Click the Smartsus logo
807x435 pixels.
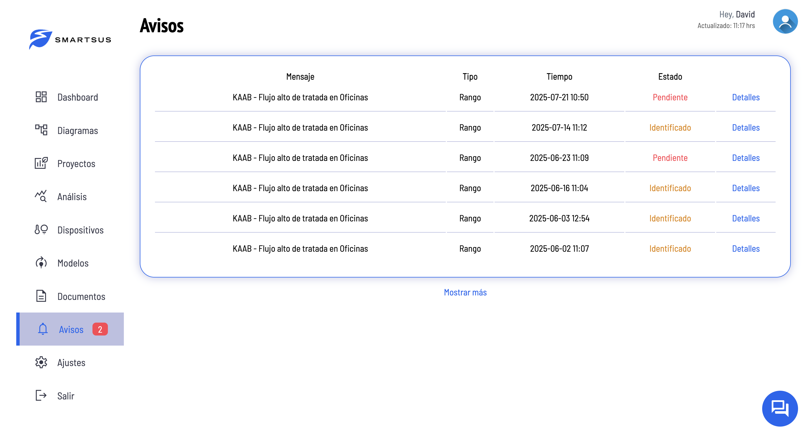[x=70, y=40]
